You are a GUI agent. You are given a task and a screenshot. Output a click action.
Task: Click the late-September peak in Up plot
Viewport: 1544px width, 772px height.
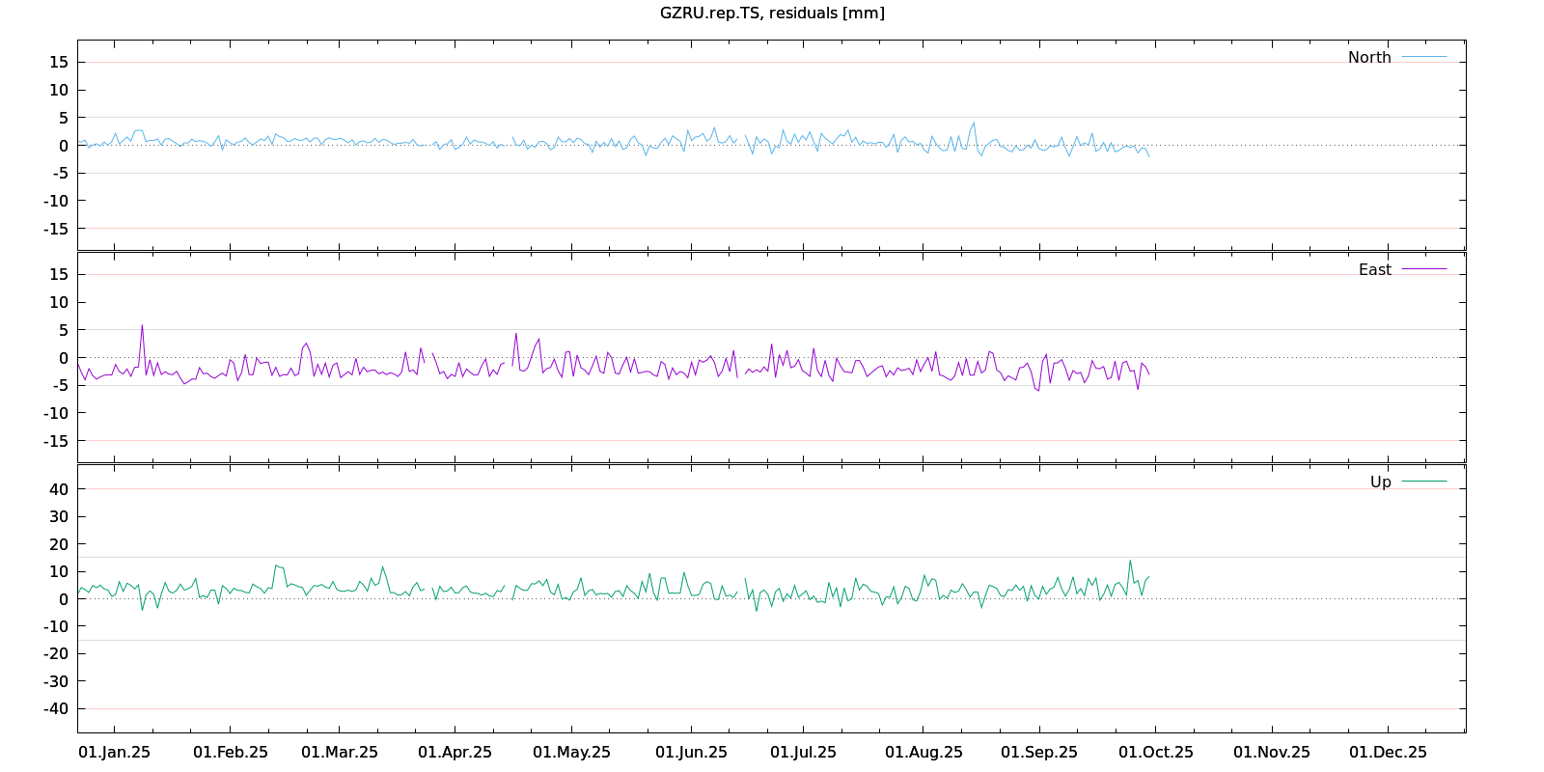1130,562
